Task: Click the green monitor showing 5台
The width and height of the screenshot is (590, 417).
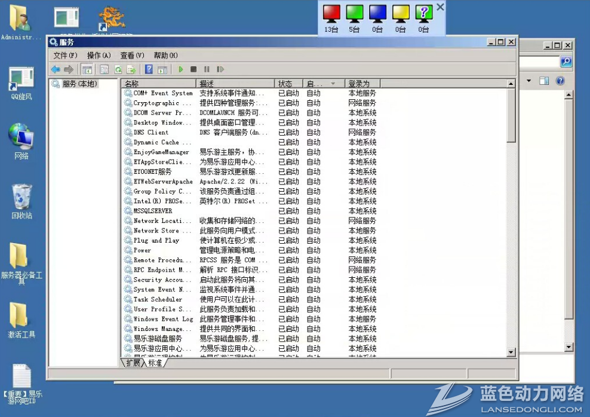Action: pos(354,13)
